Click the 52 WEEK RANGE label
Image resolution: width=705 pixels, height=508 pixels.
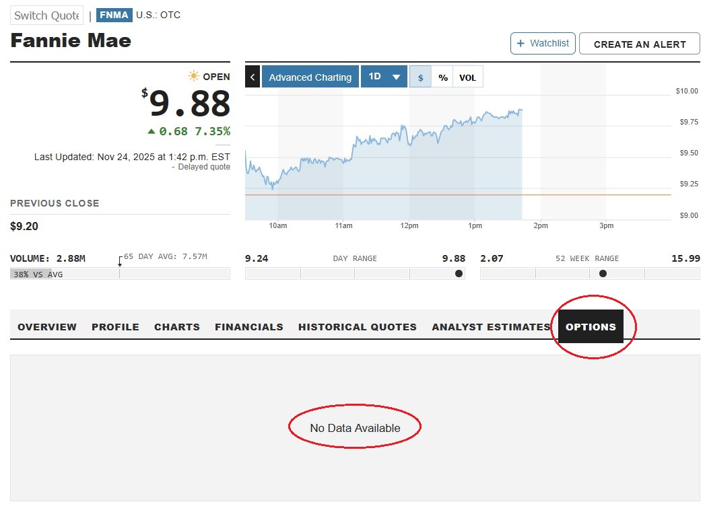click(x=587, y=259)
